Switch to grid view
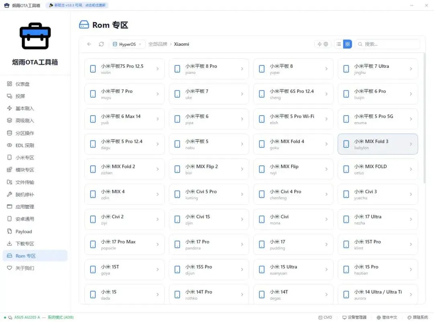This screenshot has width=434, height=322. (347, 44)
